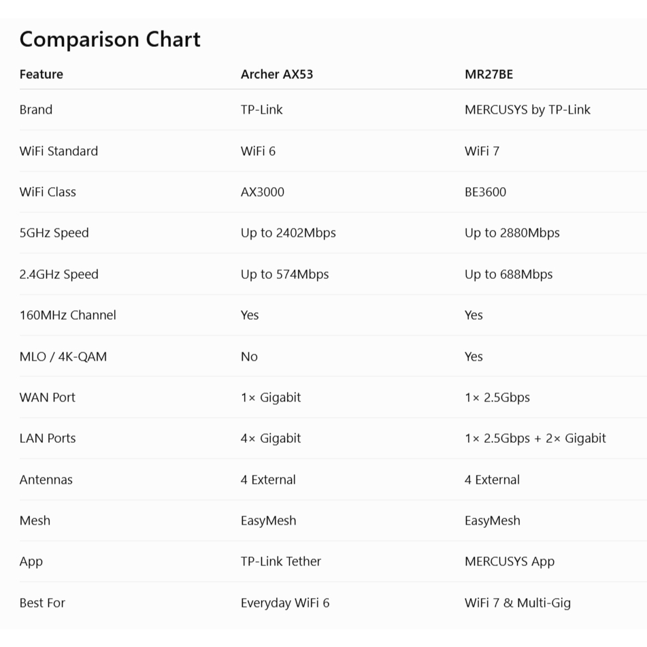This screenshot has height=647, width=647.
Task: Click the AX3000 WiFi class value
Action: (x=263, y=192)
